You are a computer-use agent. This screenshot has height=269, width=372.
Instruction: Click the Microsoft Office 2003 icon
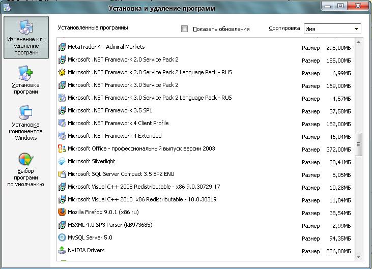pyautogui.click(x=62, y=148)
